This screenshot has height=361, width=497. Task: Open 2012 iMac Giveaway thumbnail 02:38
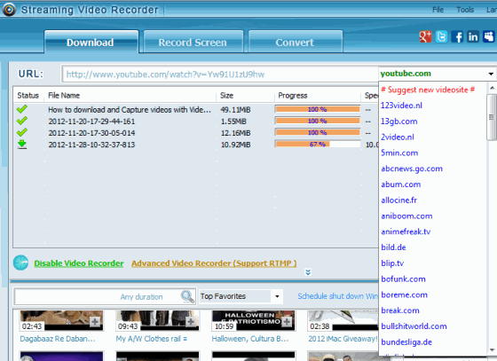[x=343, y=320]
